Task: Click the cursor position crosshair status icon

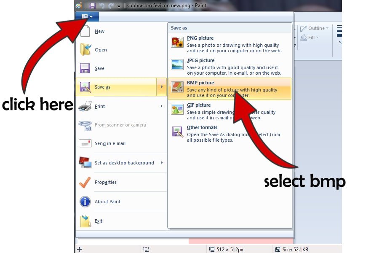Action: [x=79, y=249]
